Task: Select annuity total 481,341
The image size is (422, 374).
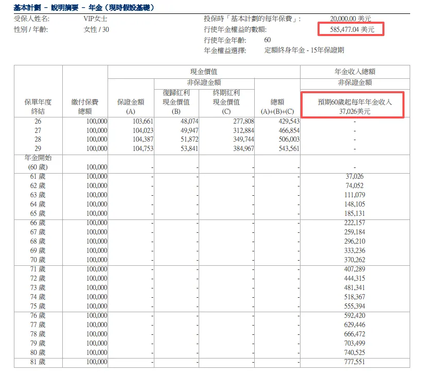Action: pyautogui.click(x=355, y=288)
